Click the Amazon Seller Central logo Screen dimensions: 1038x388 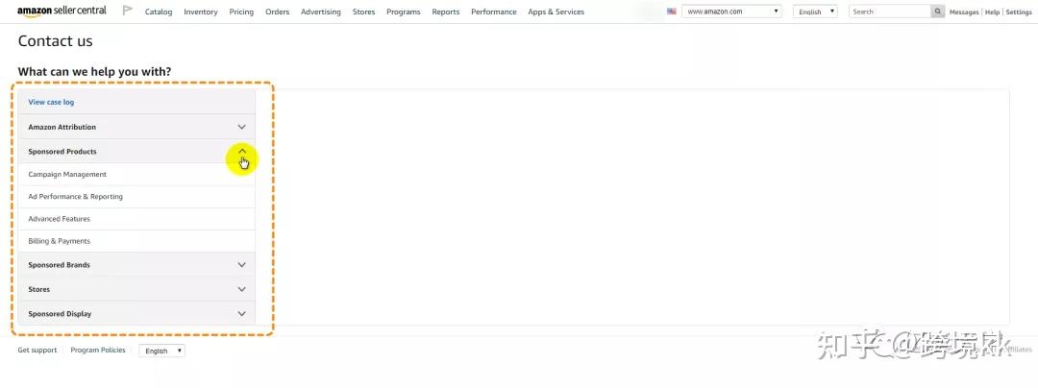coord(62,11)
